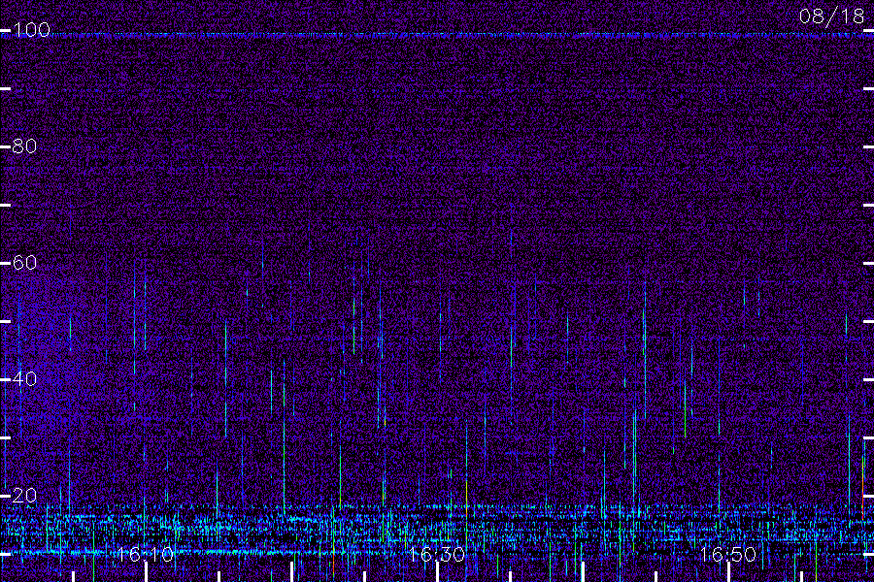
Task: Click the 80 frequency axis label
Action: (x=24, y=145)
